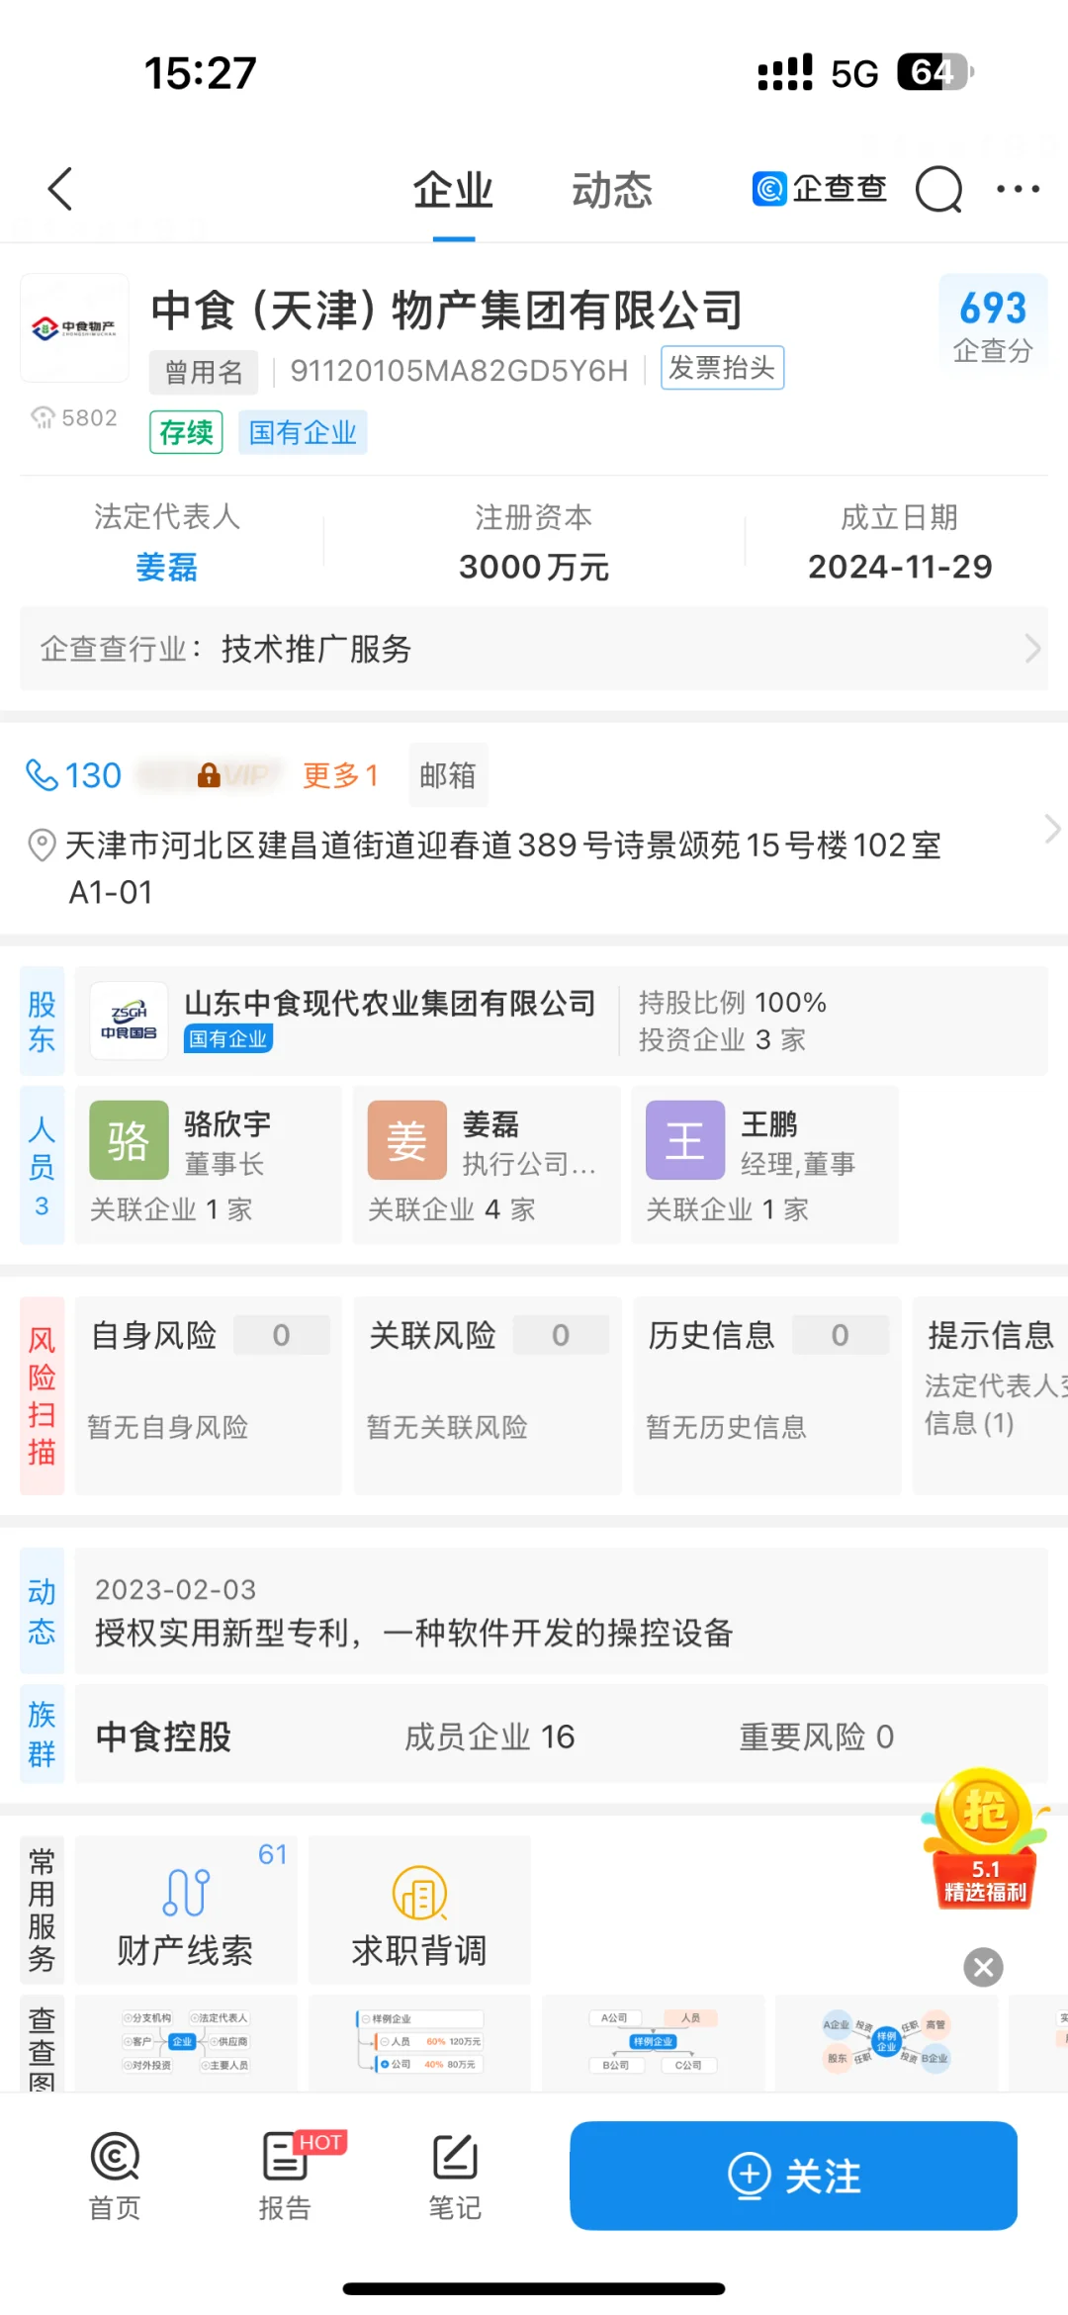Tap the 邮箱 button
The image size is (1068, 2315).
[448, 775]
